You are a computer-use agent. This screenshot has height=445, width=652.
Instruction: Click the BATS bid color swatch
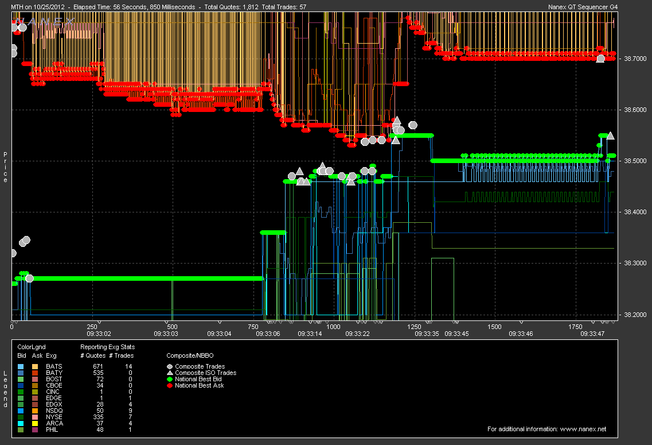click(21, 367)
